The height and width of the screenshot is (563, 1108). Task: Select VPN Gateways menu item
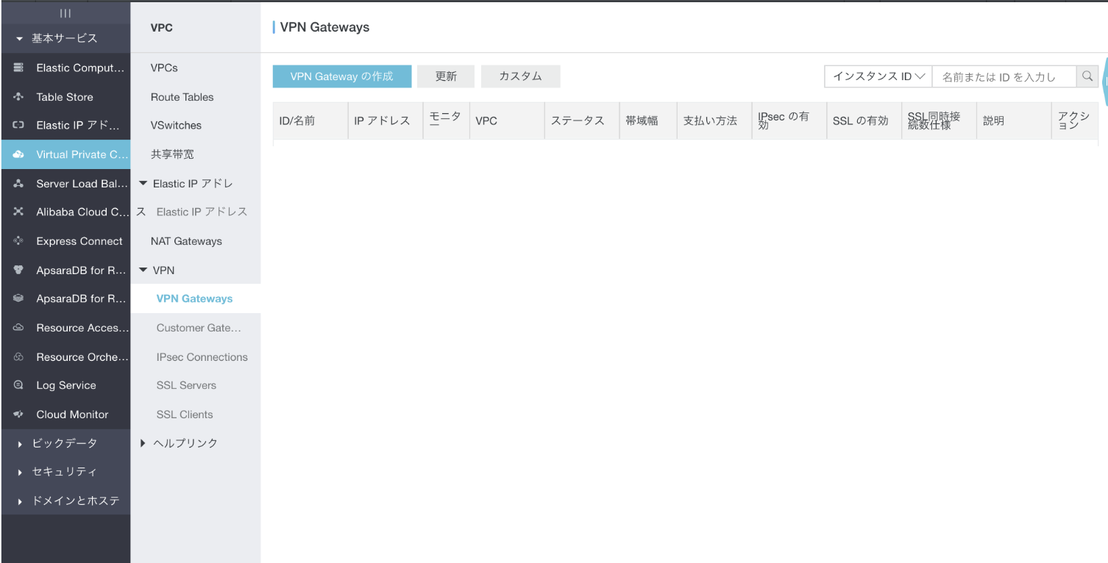(x=194, y=299)
